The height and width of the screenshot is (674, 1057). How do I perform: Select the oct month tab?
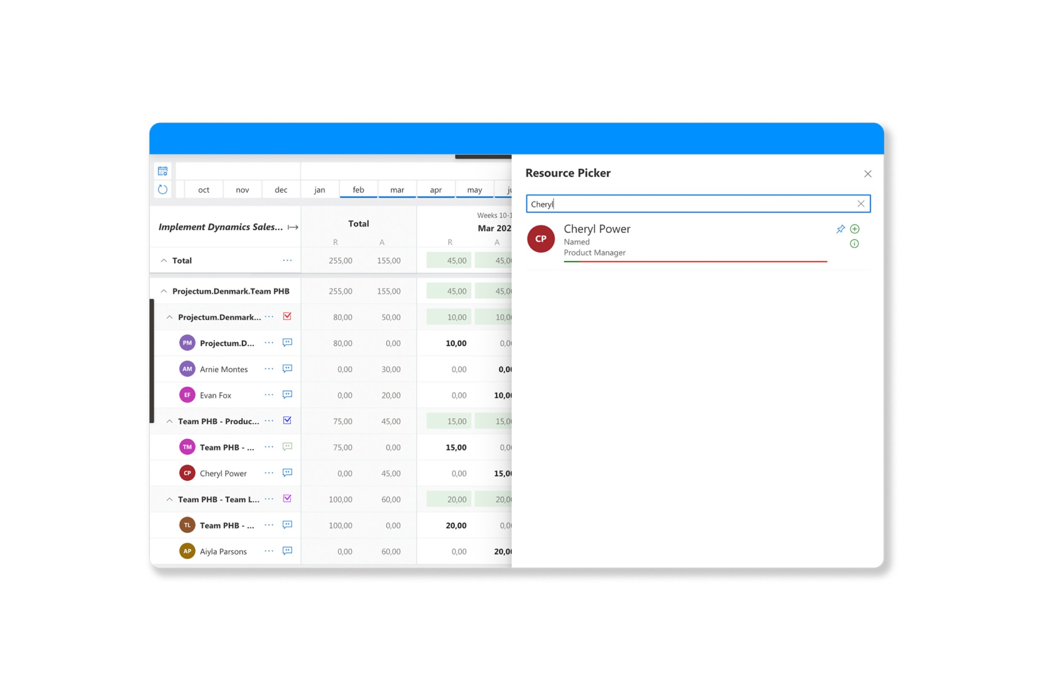click(203, 190)
